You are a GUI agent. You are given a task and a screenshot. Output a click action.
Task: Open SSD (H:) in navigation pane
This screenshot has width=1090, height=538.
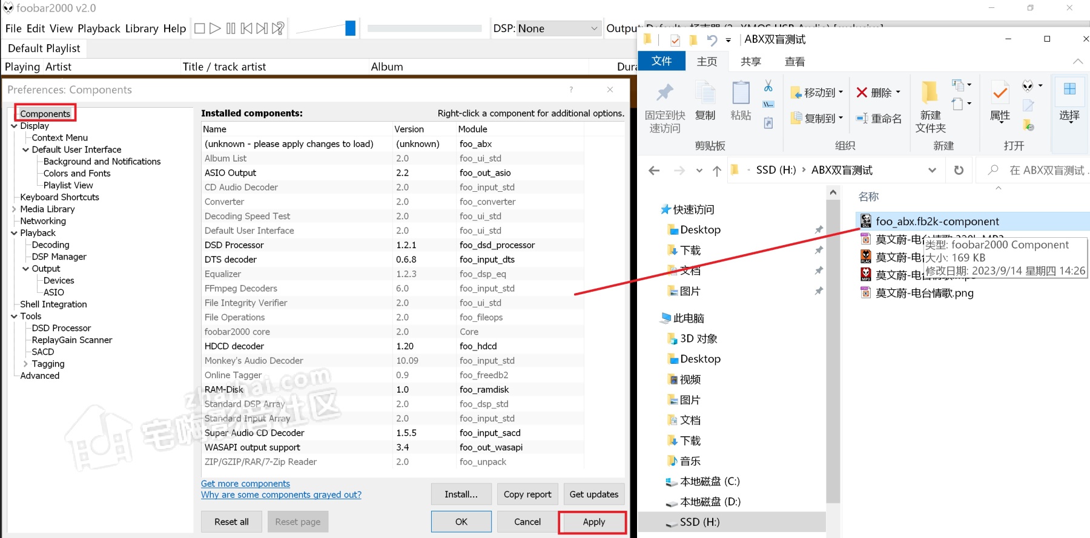(x=699, y=522)
